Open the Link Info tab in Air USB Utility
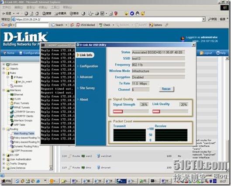 85,55
